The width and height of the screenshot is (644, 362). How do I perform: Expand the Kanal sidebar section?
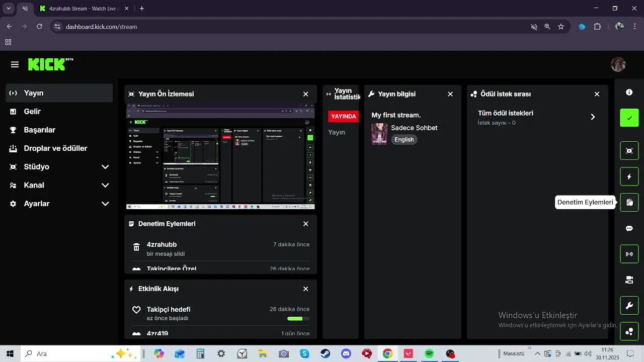coord(105,185)
